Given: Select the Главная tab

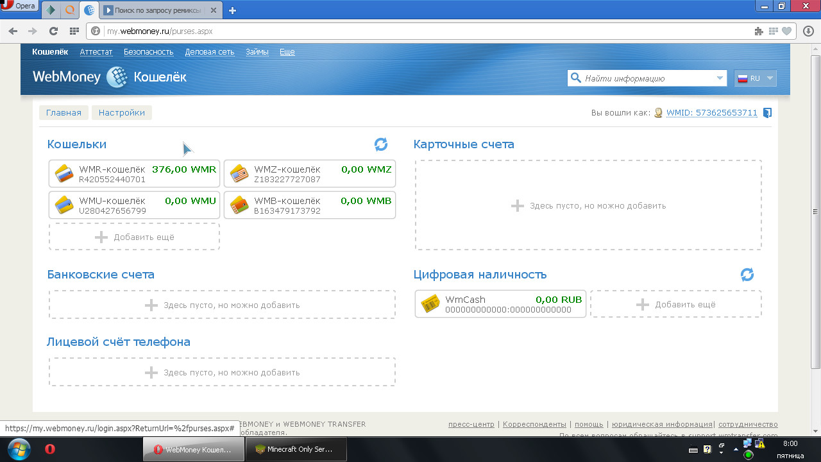Looking at the screenshot, I should [63, 113].
